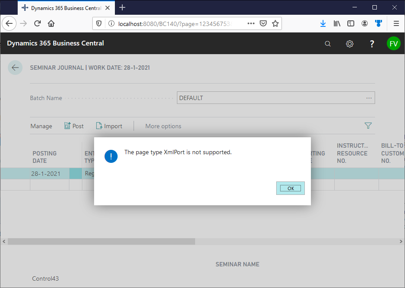Select the Dynamics 365 Business Central tab
The image size is (405, 288).
click(x=65, y=8)
